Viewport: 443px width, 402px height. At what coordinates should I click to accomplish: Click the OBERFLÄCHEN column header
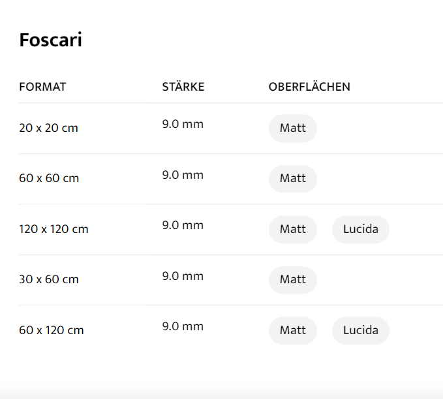click(309, 87)
